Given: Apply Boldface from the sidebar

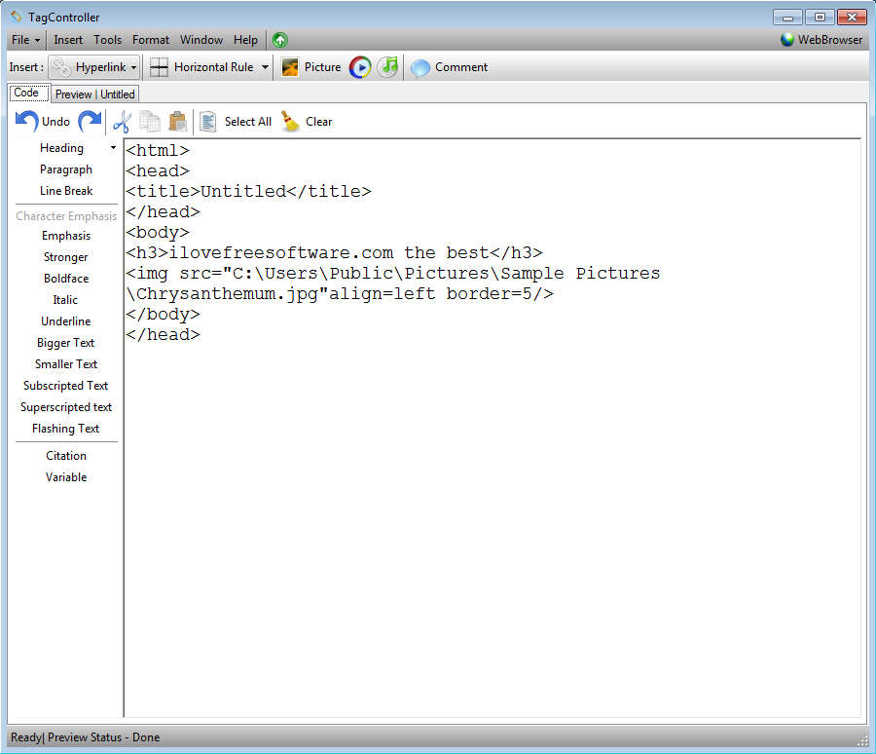Looking at the screenshot, I should tap(65, 278).
